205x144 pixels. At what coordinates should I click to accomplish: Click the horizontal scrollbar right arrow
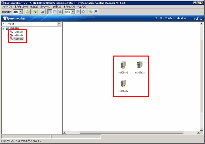pos(199,132)
